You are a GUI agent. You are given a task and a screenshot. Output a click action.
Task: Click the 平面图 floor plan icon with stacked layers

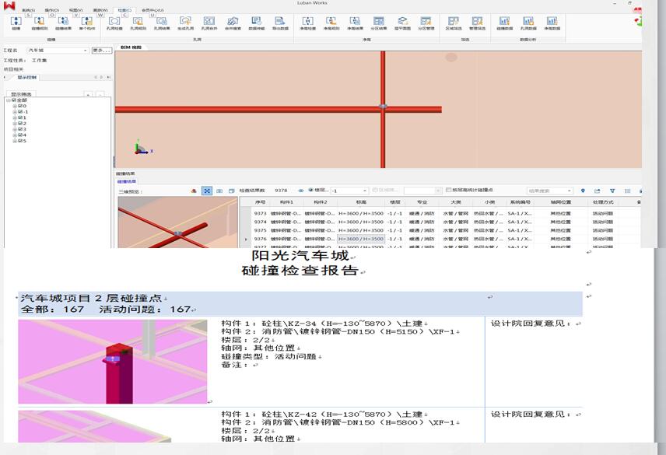(402, 23)
